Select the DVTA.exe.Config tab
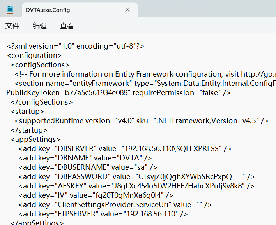The height and width of the screenshot is (225, 276). point(70,10)
